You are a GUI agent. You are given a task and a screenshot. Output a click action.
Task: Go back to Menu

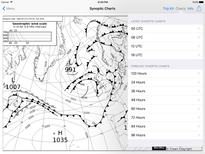tap(9, 8)
